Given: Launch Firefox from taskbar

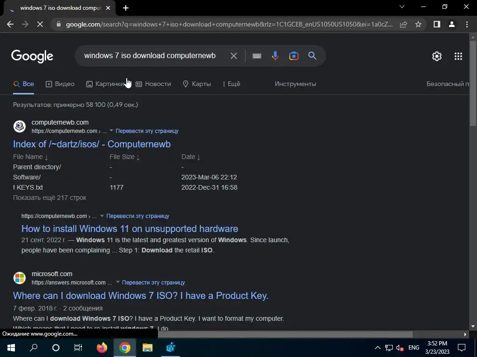Looking at the screenshot, I should click(x=102, y=348).
